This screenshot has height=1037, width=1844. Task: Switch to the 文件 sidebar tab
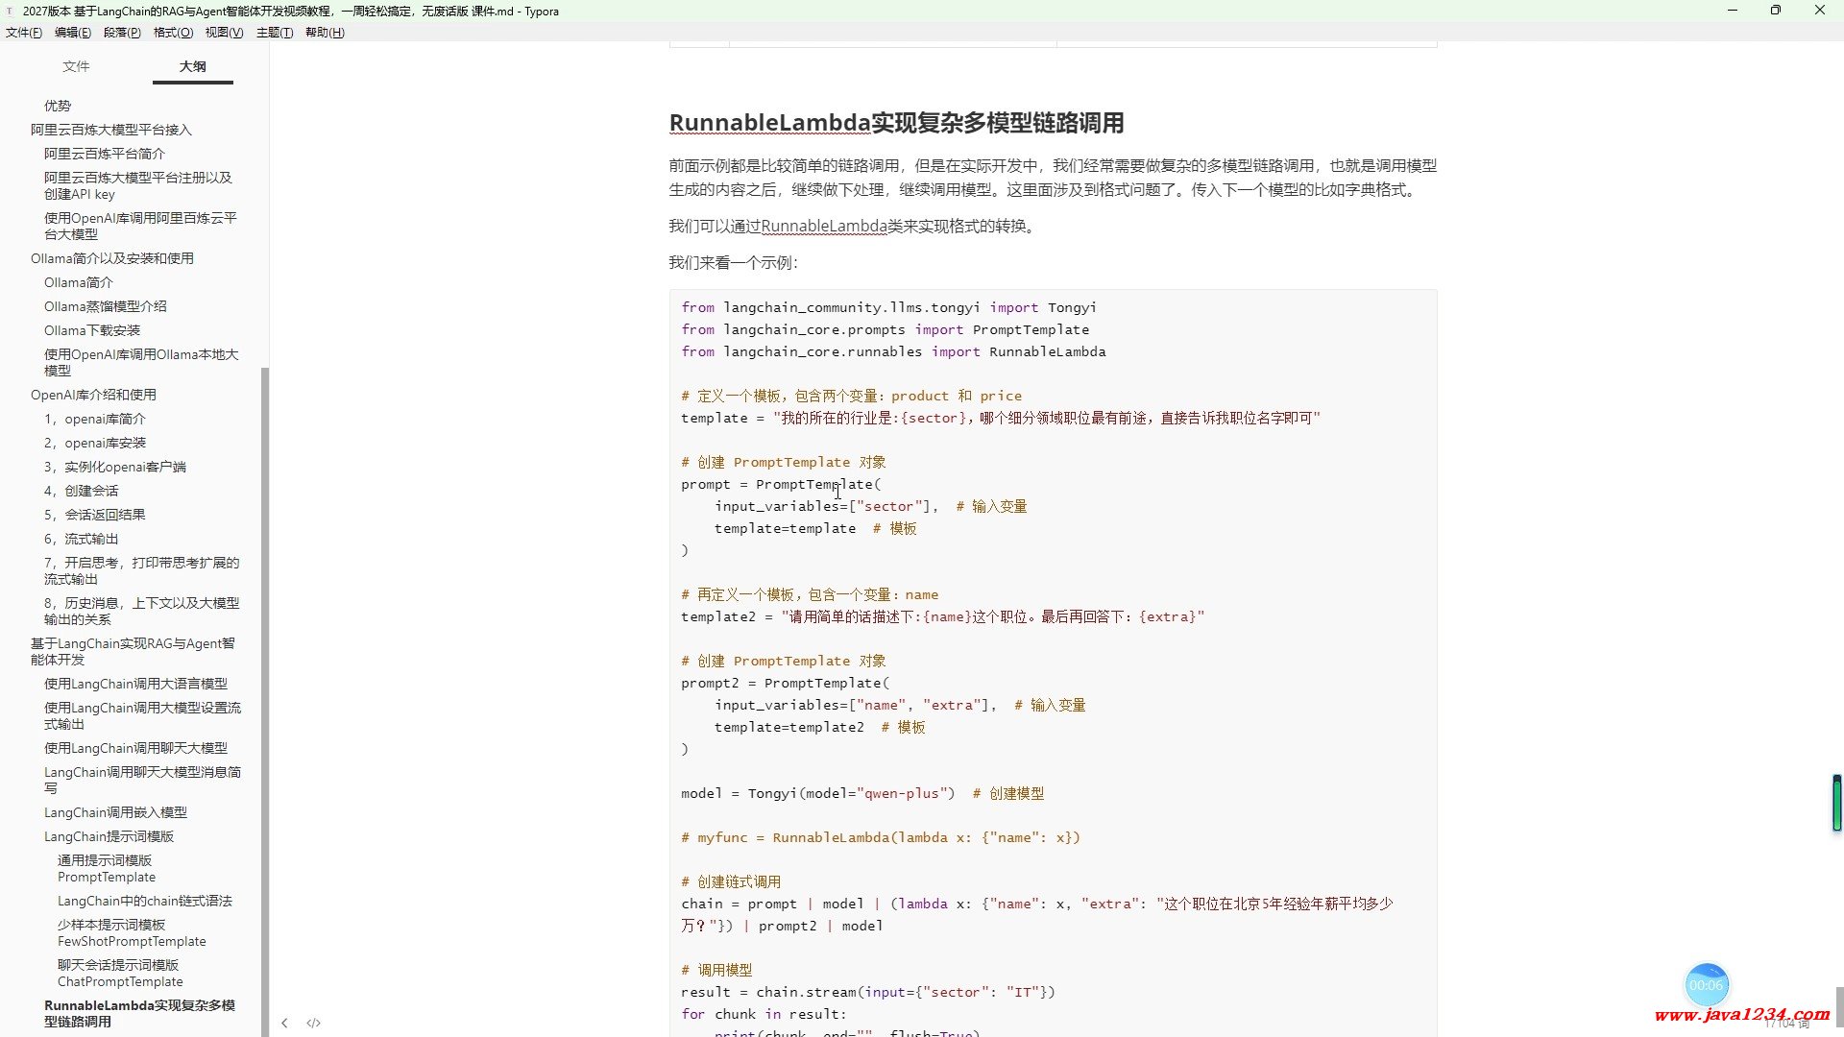tap(76, 66)
